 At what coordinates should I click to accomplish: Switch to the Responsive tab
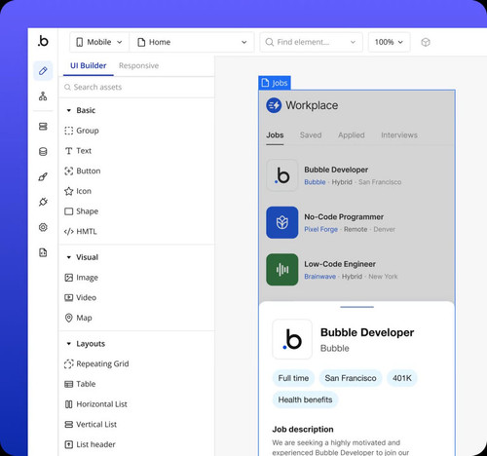pos(138,65)
